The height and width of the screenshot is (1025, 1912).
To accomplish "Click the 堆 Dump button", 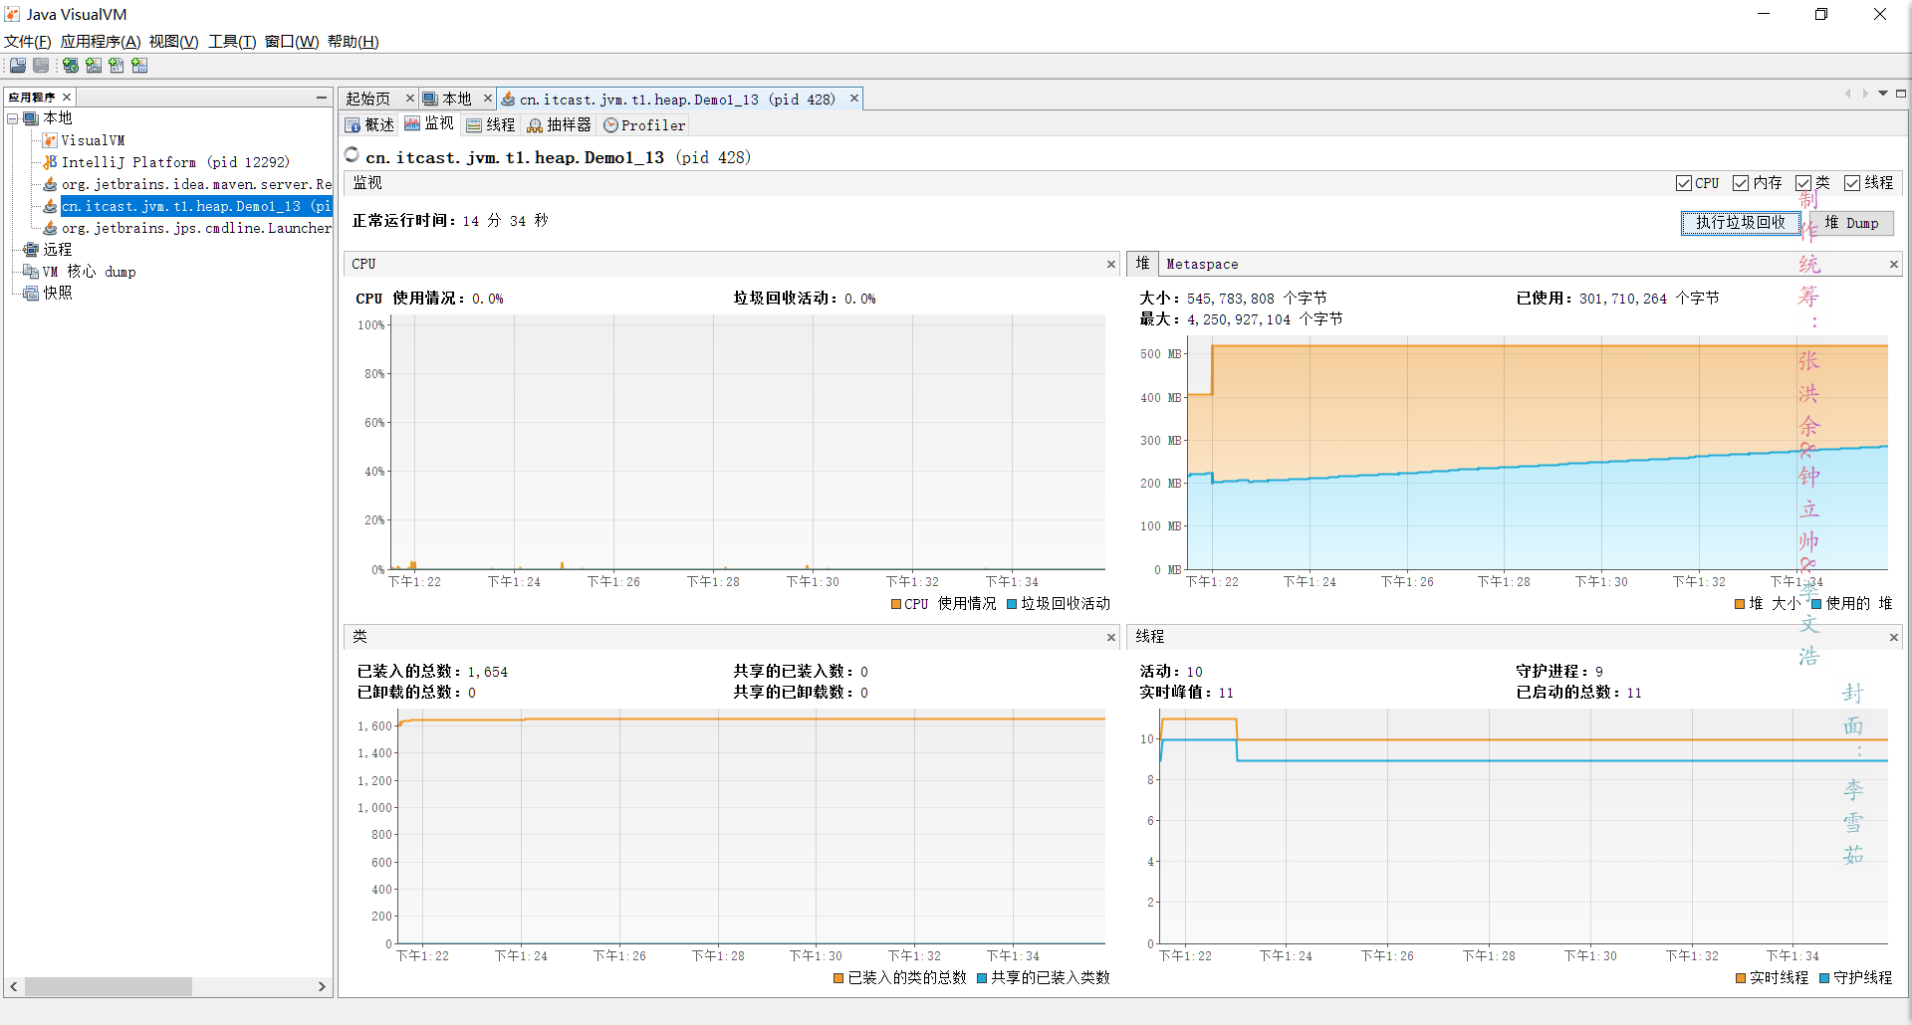I will pyautogui.click(x=1851, y=223).
